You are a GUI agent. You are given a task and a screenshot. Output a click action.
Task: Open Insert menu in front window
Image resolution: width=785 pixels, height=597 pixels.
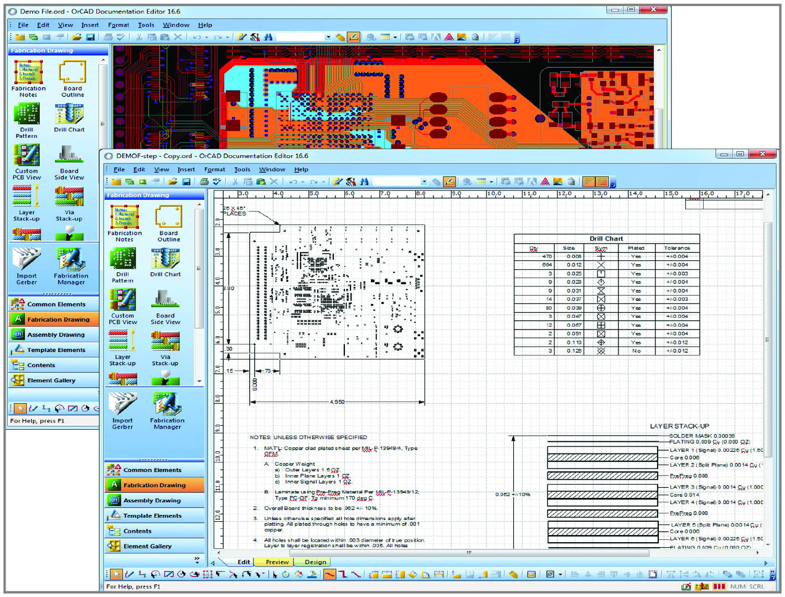[x=186, y=169]
